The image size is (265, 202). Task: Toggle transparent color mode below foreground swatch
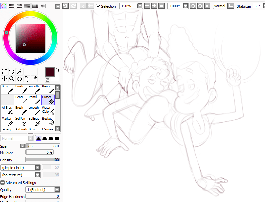point(47,80)
